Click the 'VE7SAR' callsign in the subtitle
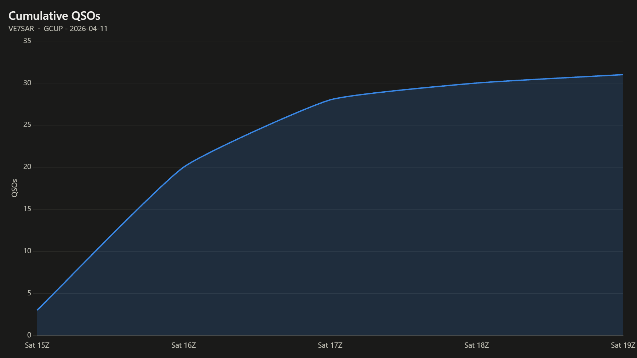This screenshot has width=637, height=358. point(21,29)
